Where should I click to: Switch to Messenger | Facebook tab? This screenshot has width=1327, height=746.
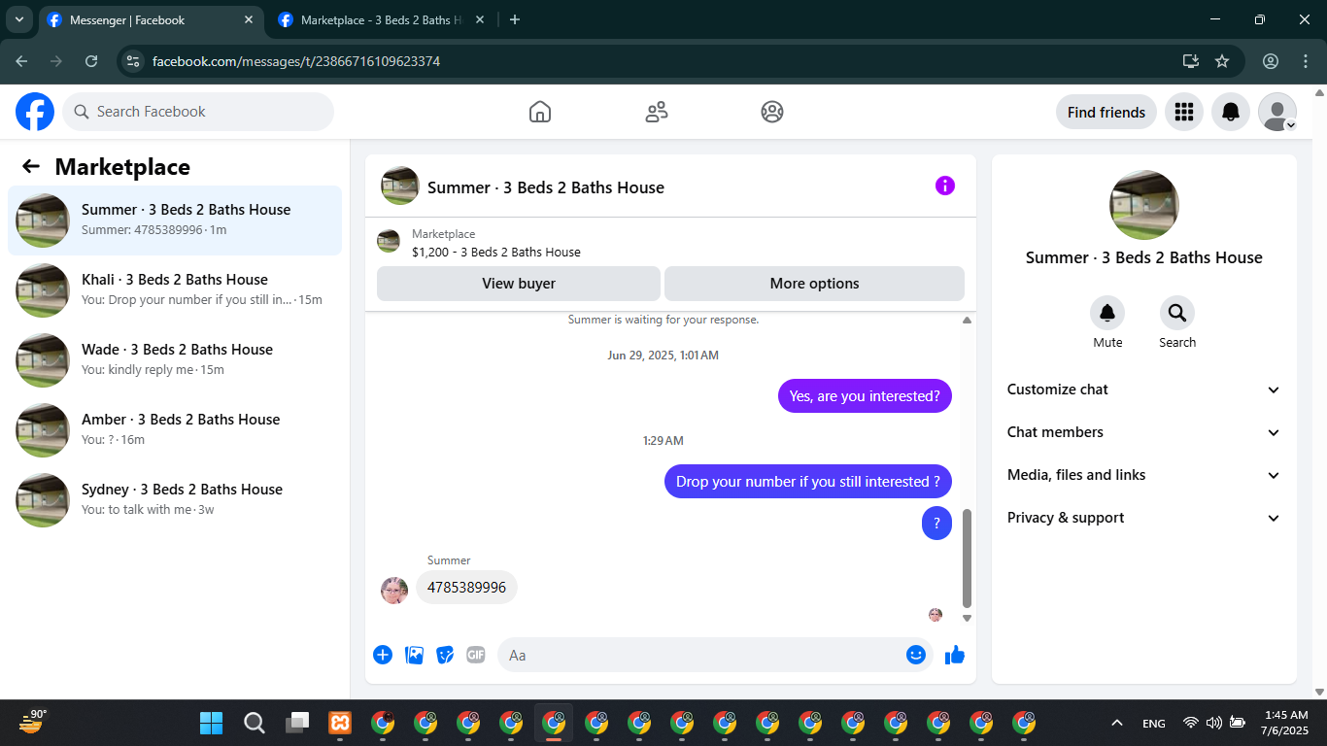click(151, 19)
